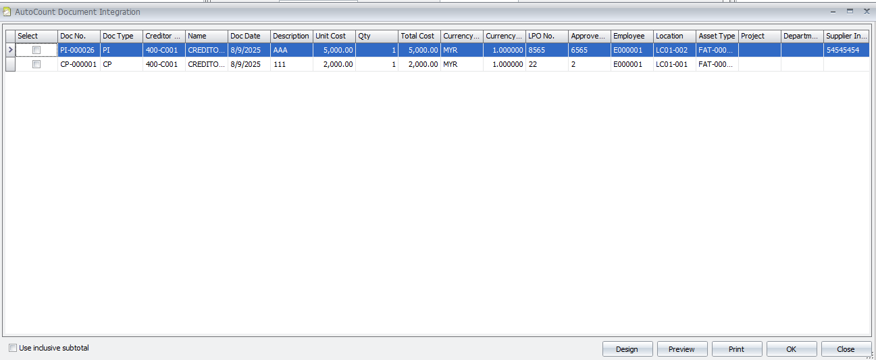Image resolution: width=876 pixels, height=360 pixels.
Task: Click the CP doc type cell
Action: coord(122,64)
